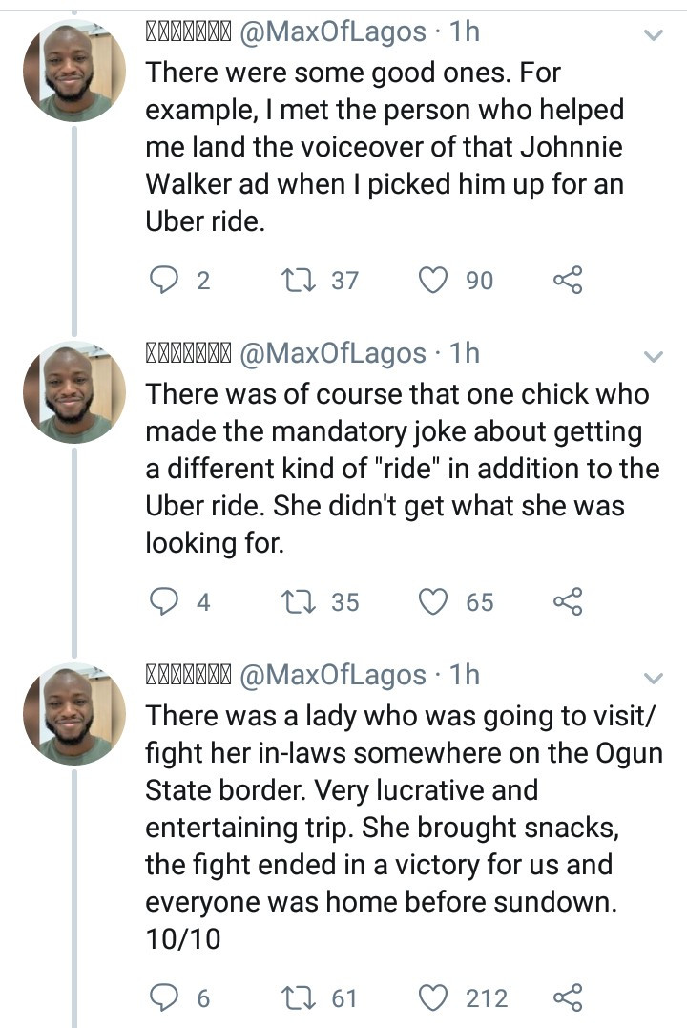Reply to the Ogun State border tweet

tap(165, 998)
